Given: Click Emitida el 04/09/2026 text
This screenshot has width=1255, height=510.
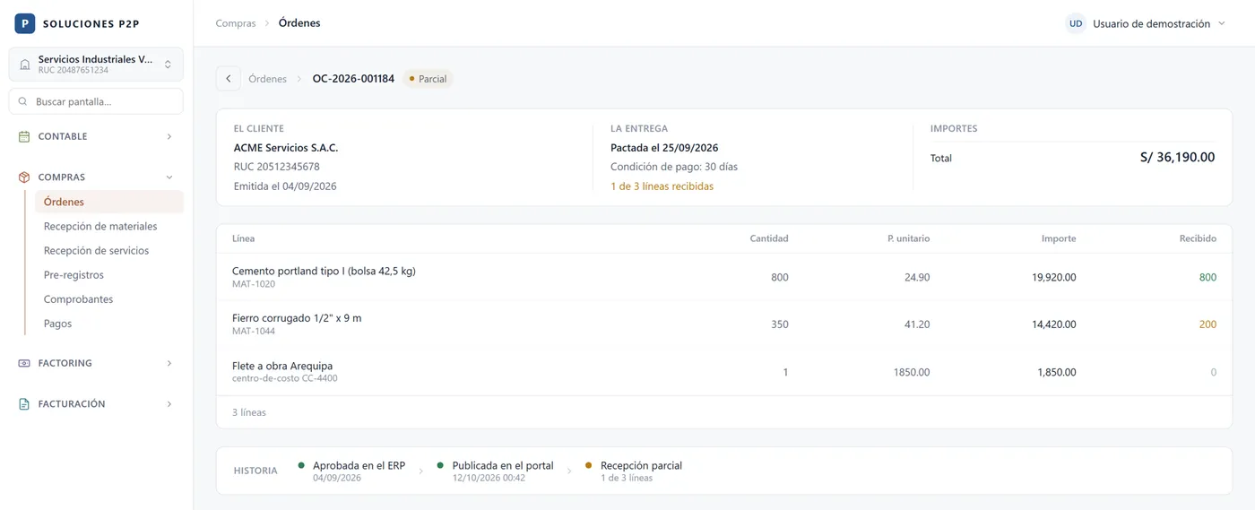Looking at the screenshot, I should [x=285, y=186].
